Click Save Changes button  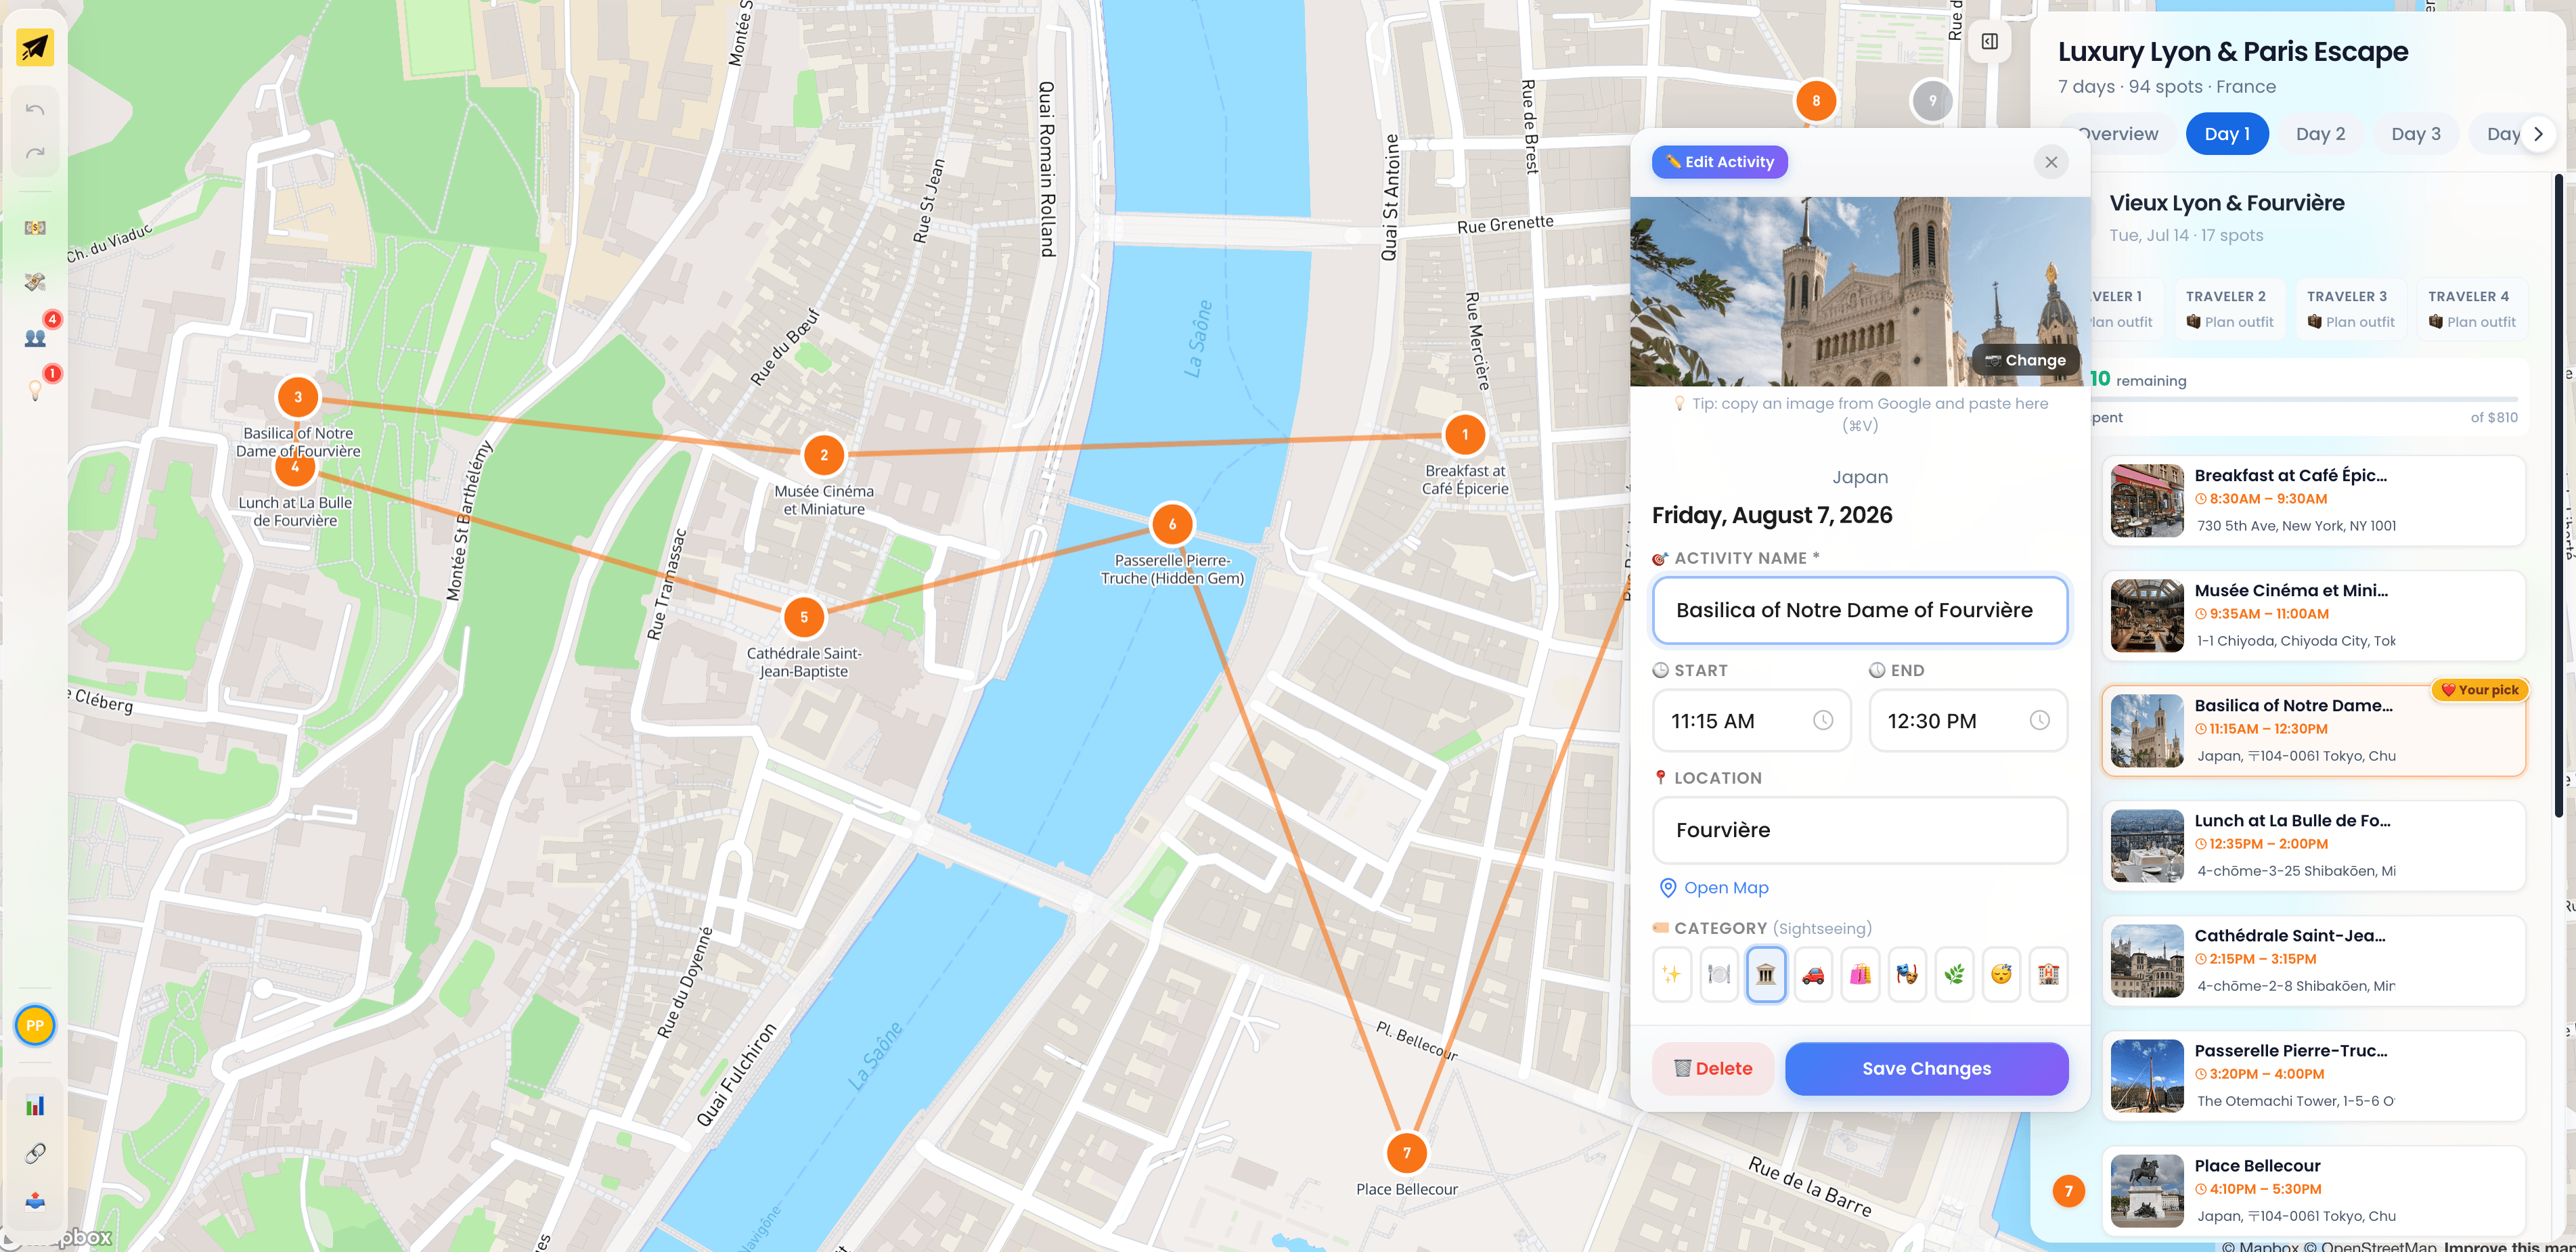(x=1926, y=1068)
